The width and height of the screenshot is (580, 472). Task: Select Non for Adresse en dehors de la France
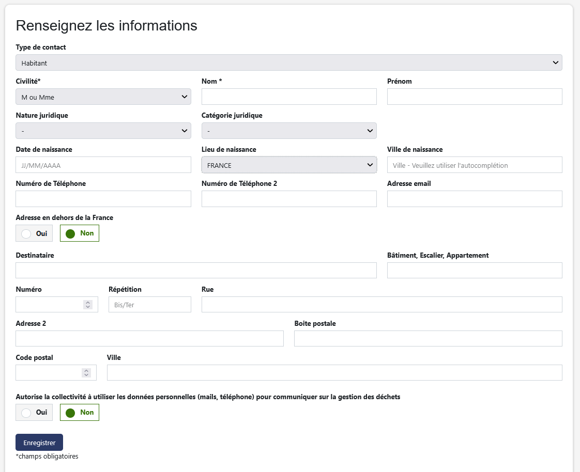(80, 233)
